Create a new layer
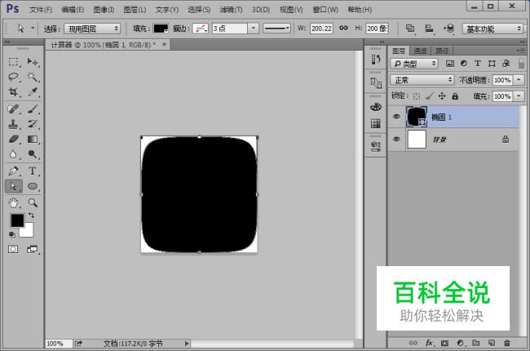The image size is (530, 351). 492,343
